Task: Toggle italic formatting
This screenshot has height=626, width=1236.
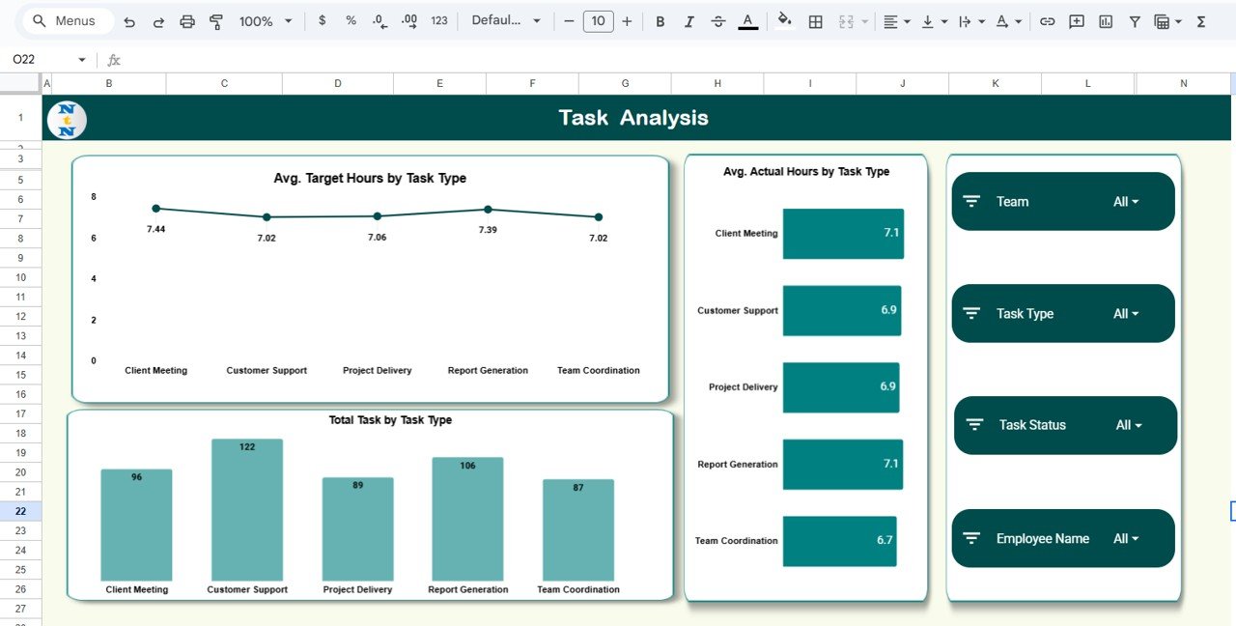Action: [x=688, y=20]
